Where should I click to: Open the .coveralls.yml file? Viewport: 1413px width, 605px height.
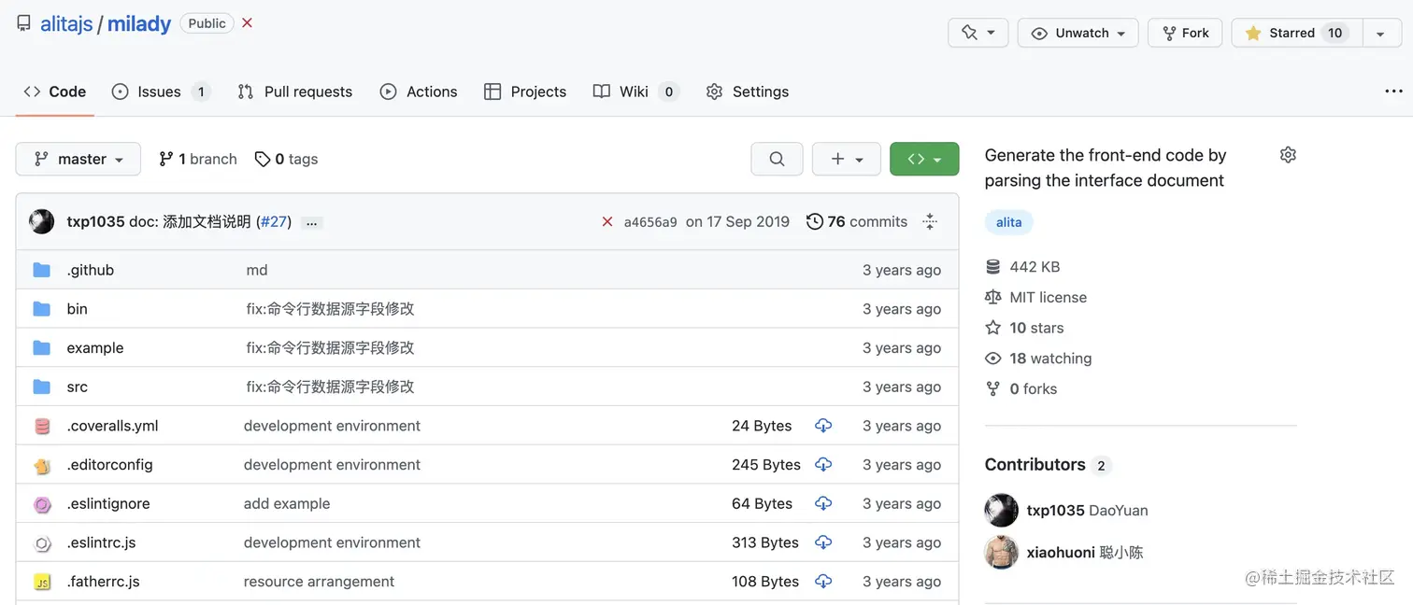[112, 426]
